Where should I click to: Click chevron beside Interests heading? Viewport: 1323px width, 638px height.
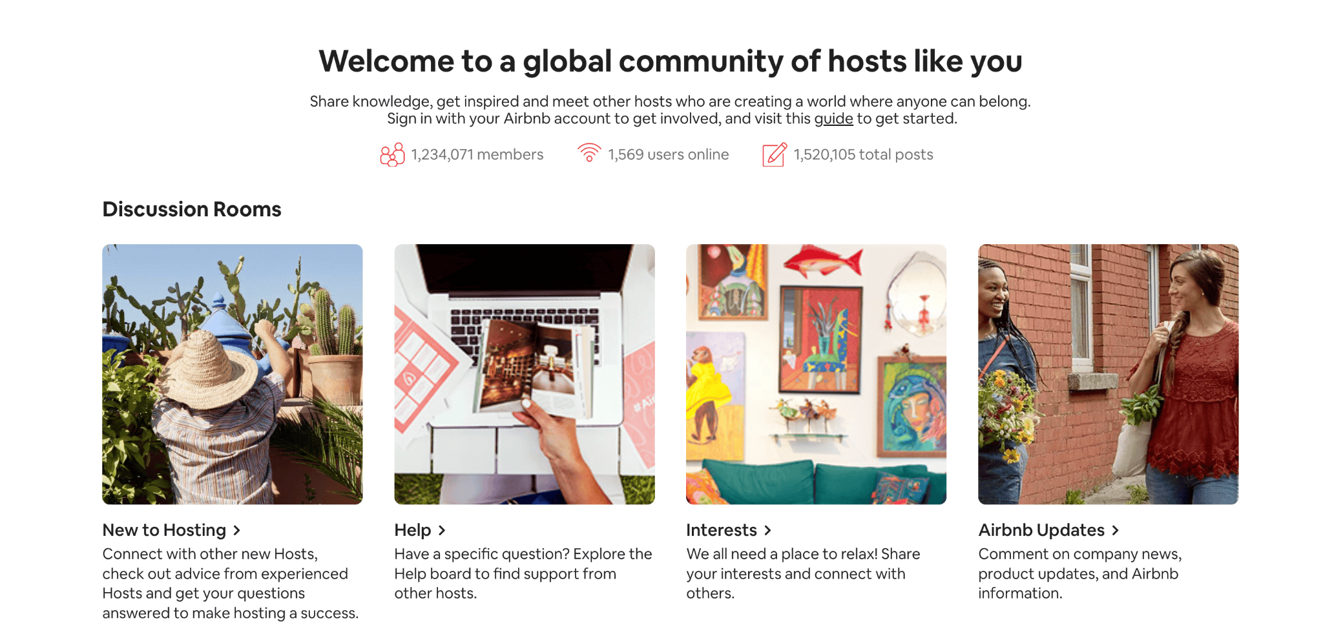(767, 531)
